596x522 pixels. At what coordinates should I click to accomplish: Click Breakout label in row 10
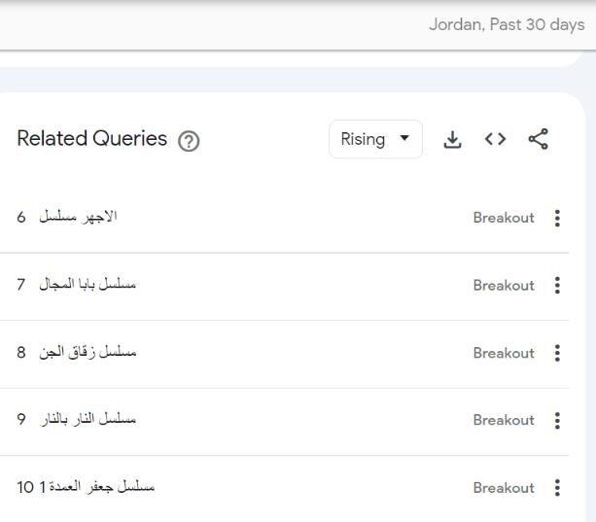[x=503, y=488]
